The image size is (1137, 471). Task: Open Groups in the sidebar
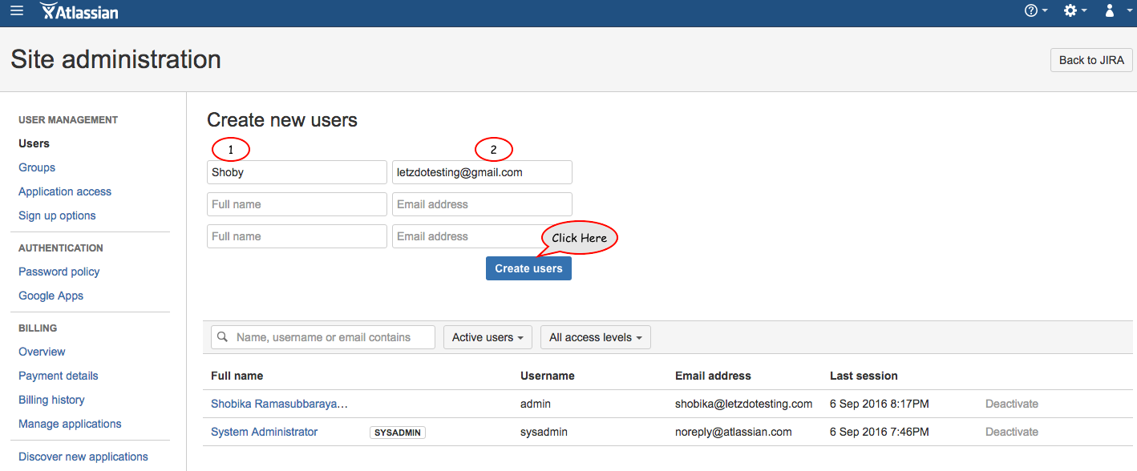(37, 167)
